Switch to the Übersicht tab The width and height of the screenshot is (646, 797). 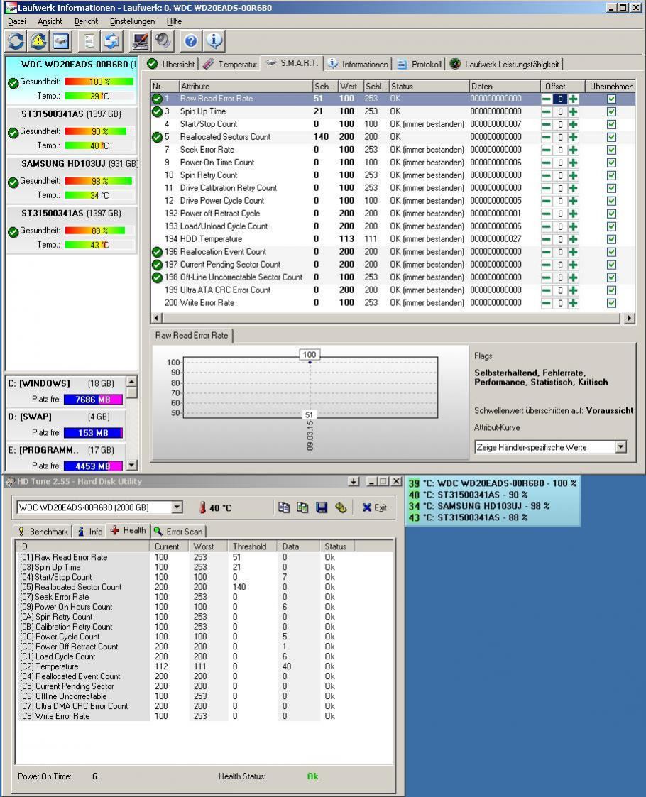point(171,65)
